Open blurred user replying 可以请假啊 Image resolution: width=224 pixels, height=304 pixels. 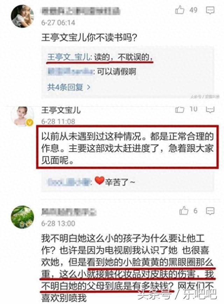(70, 72)
